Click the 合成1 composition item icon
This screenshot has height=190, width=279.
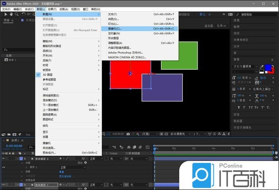point(6,60)
